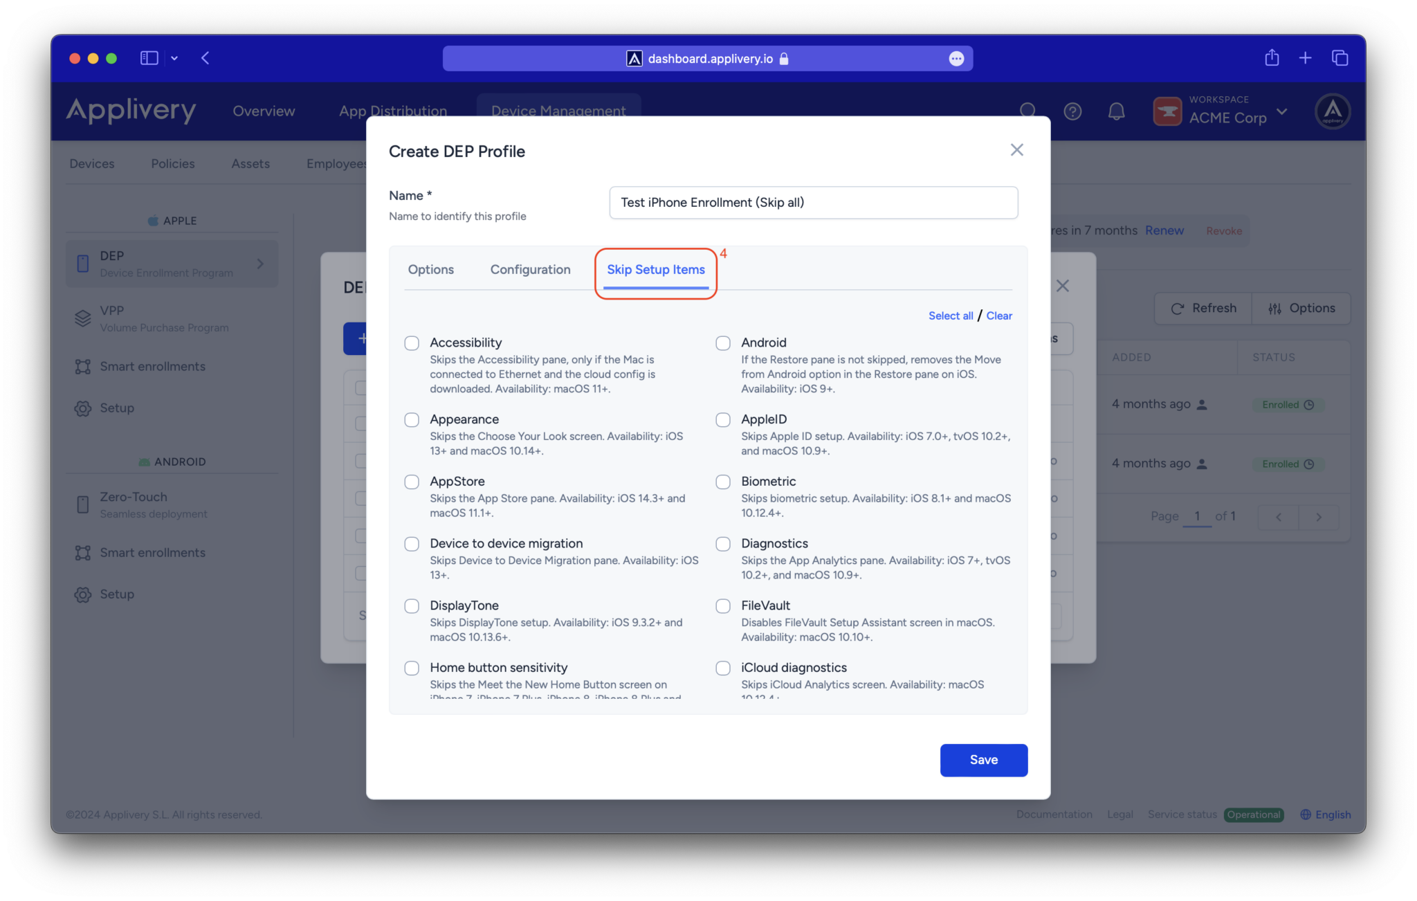Check the FileVault option

coord(723,606)
